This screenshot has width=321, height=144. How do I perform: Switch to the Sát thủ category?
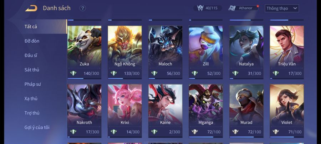(x=32, y=70)
